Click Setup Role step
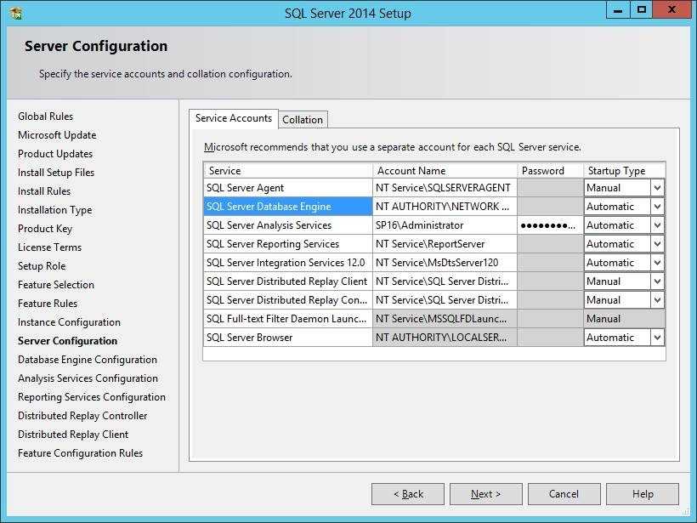The width and height of the screenshot is (697, 523). 42,265
